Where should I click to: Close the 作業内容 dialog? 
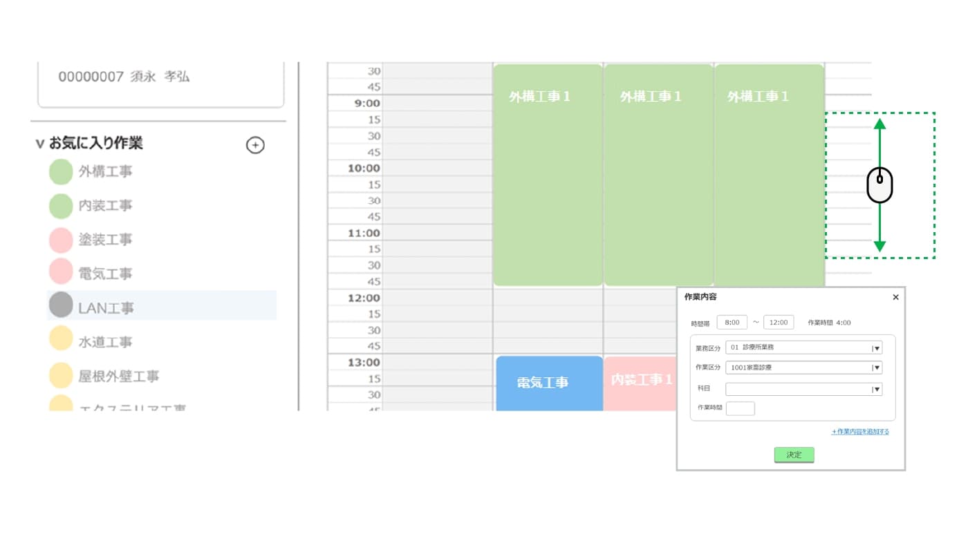click(895, 297)
